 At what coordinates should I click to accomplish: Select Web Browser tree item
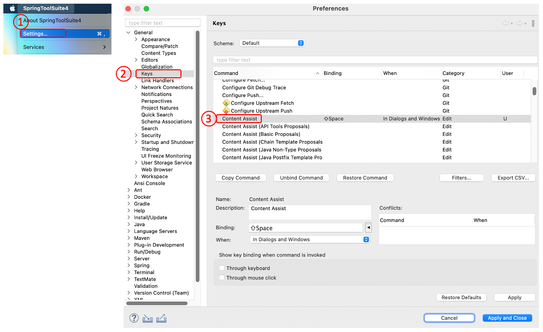[x=157, y=170]
